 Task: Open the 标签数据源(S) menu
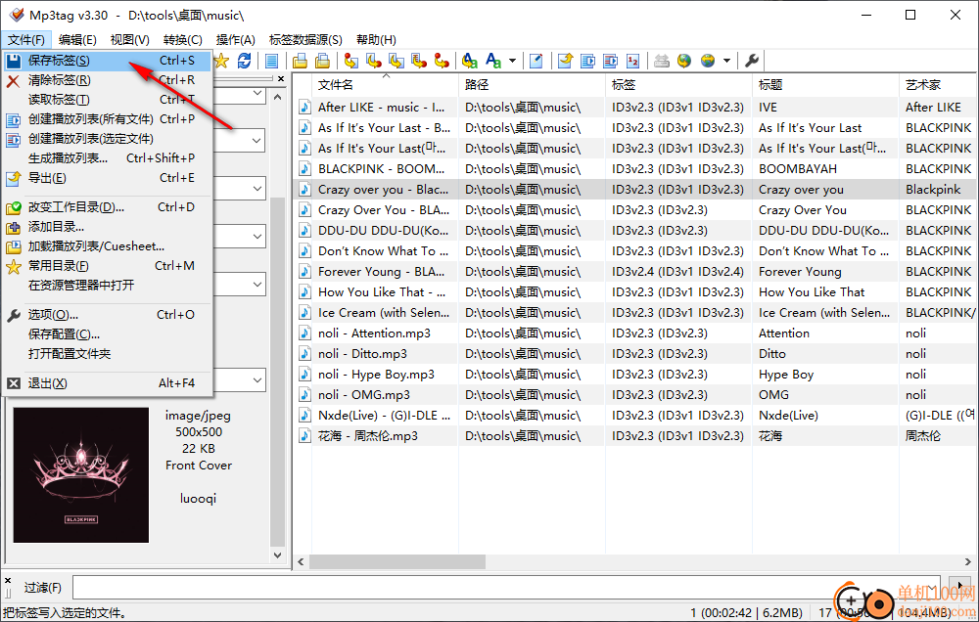[305, 40]
